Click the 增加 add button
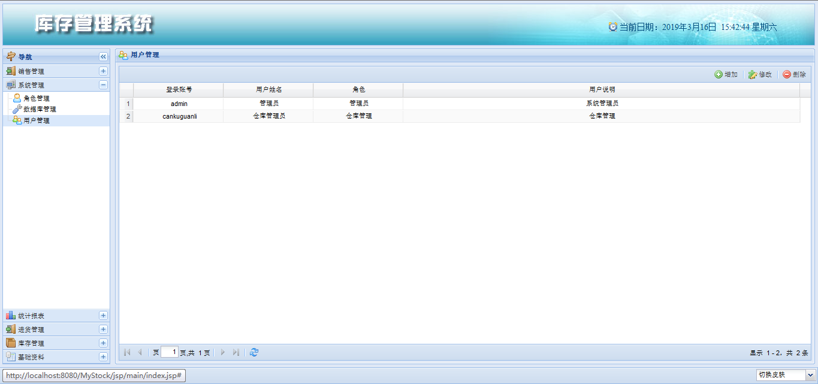Viewport: 818px width, 384px height. [726, 75]
